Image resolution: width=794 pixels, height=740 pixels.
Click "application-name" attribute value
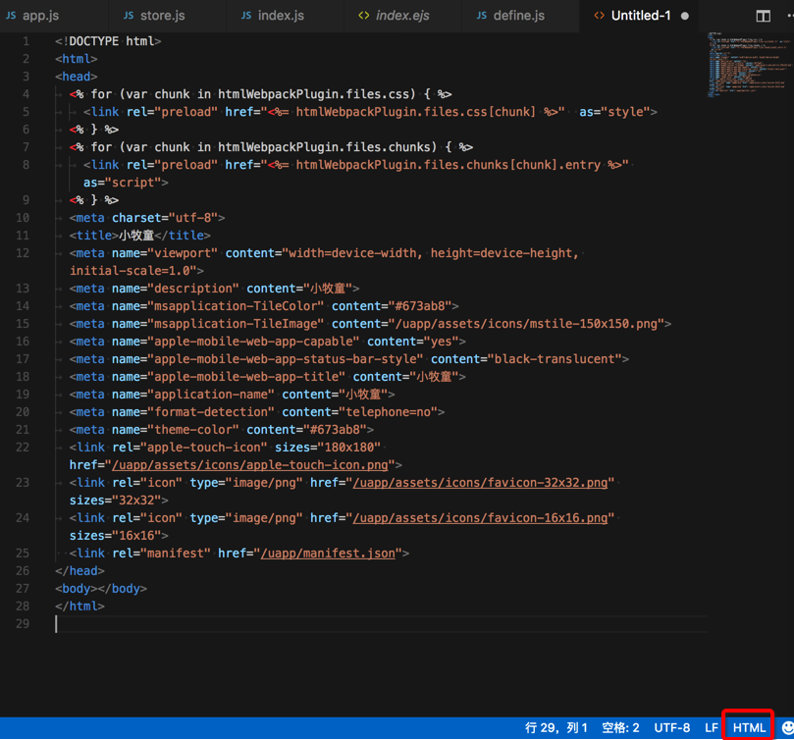211,395
